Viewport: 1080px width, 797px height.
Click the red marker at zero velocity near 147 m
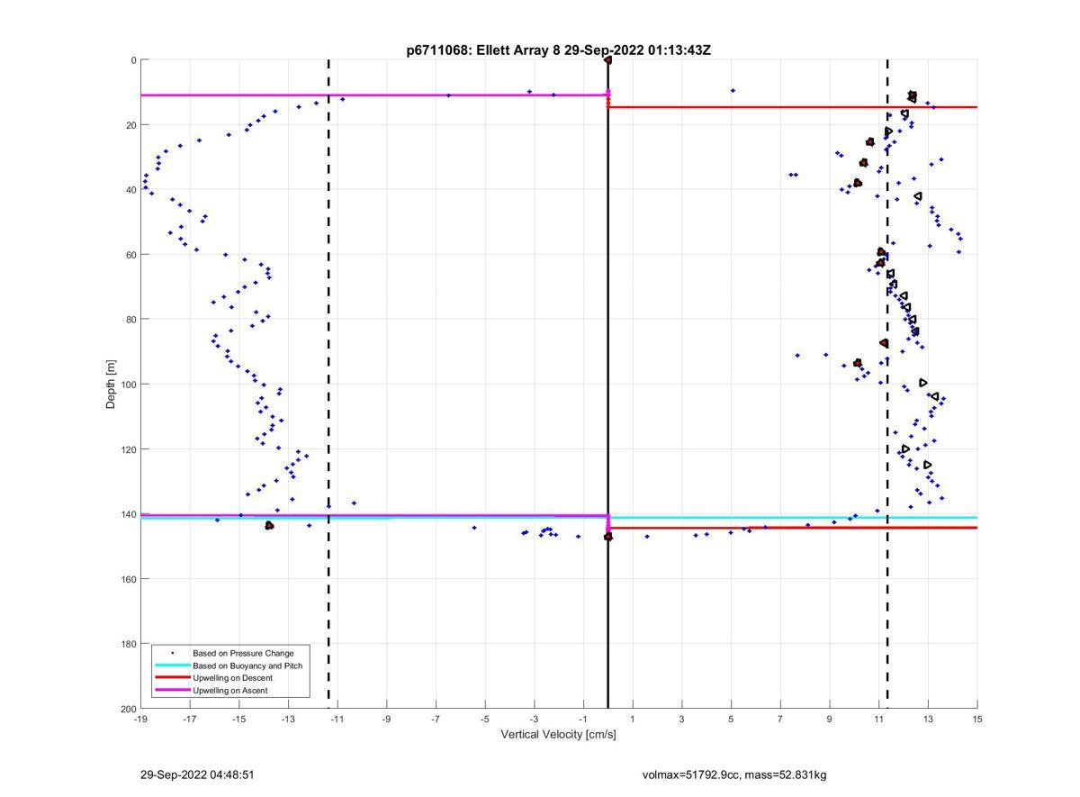point(607,536)
